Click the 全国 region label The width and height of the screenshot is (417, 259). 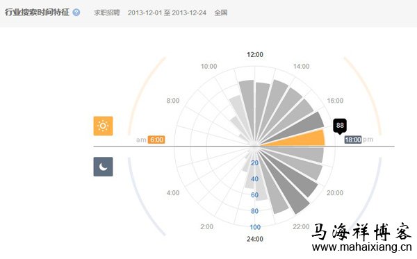(x=221, y=12)
